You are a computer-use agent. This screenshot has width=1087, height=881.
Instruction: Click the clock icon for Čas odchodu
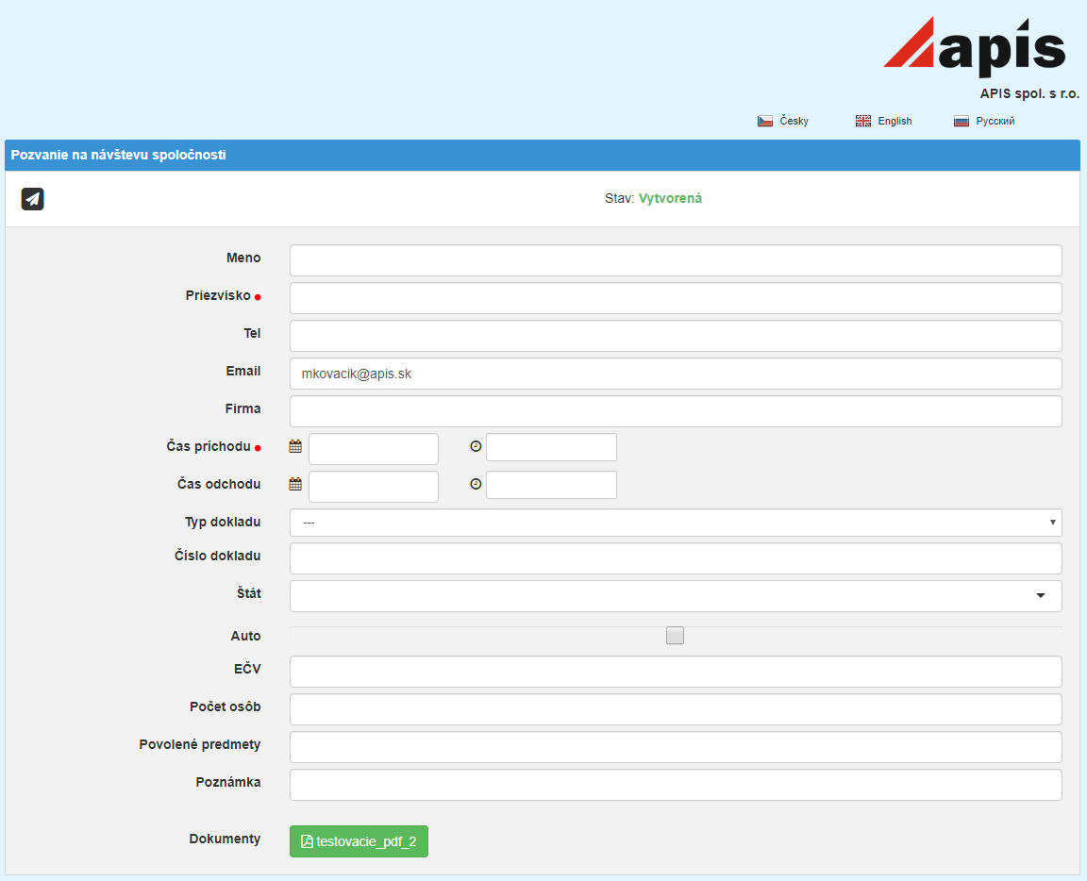[x=476, y=484]
